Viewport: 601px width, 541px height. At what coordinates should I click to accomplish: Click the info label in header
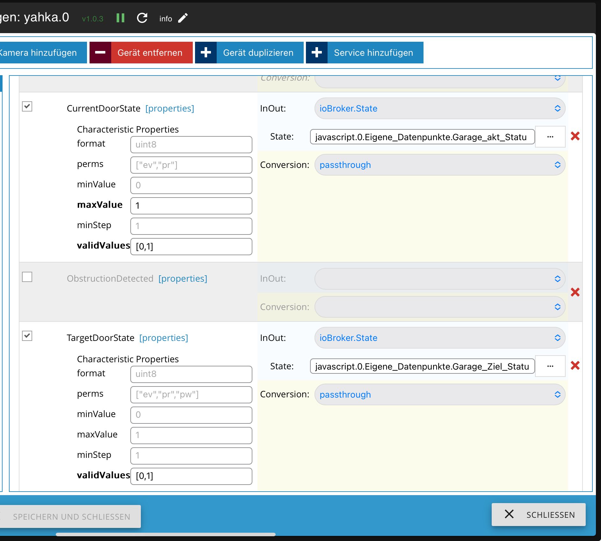[x=166, y=19]
